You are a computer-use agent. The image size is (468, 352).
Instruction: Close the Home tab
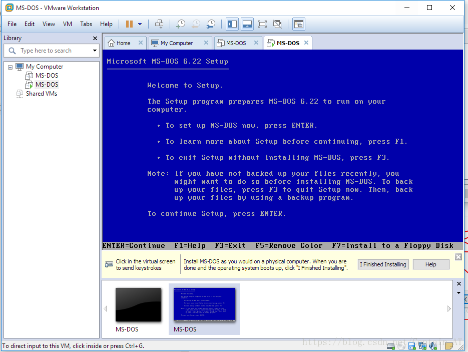[141, 43]
